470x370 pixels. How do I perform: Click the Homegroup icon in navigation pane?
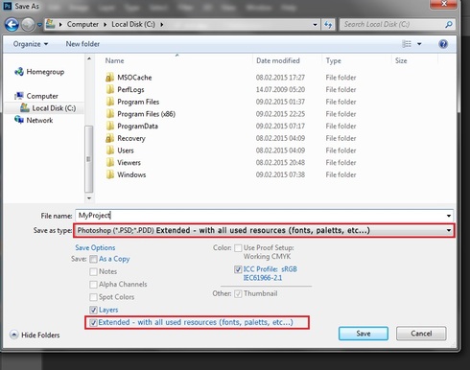[19, 72]
